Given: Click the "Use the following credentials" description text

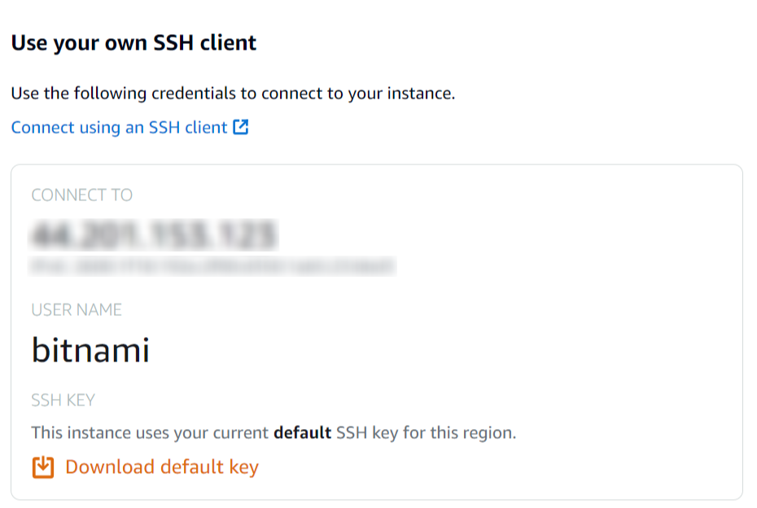Looking at the screenshot, I should coord(233,94).
